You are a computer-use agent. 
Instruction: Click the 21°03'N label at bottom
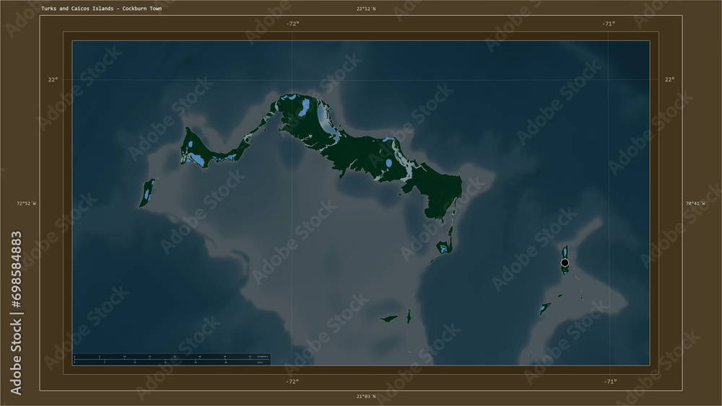(x=365, y=397)
